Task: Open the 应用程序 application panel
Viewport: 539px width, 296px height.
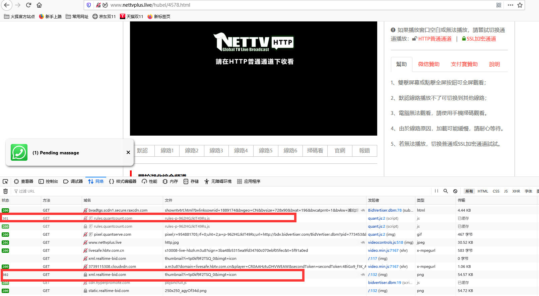Action: 249,181
